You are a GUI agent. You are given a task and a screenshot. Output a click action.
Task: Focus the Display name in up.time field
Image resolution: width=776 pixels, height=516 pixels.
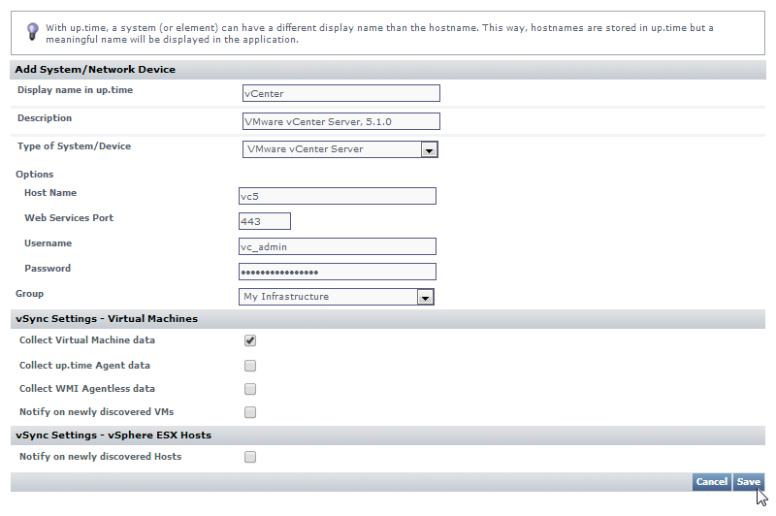tap(341, 93)
